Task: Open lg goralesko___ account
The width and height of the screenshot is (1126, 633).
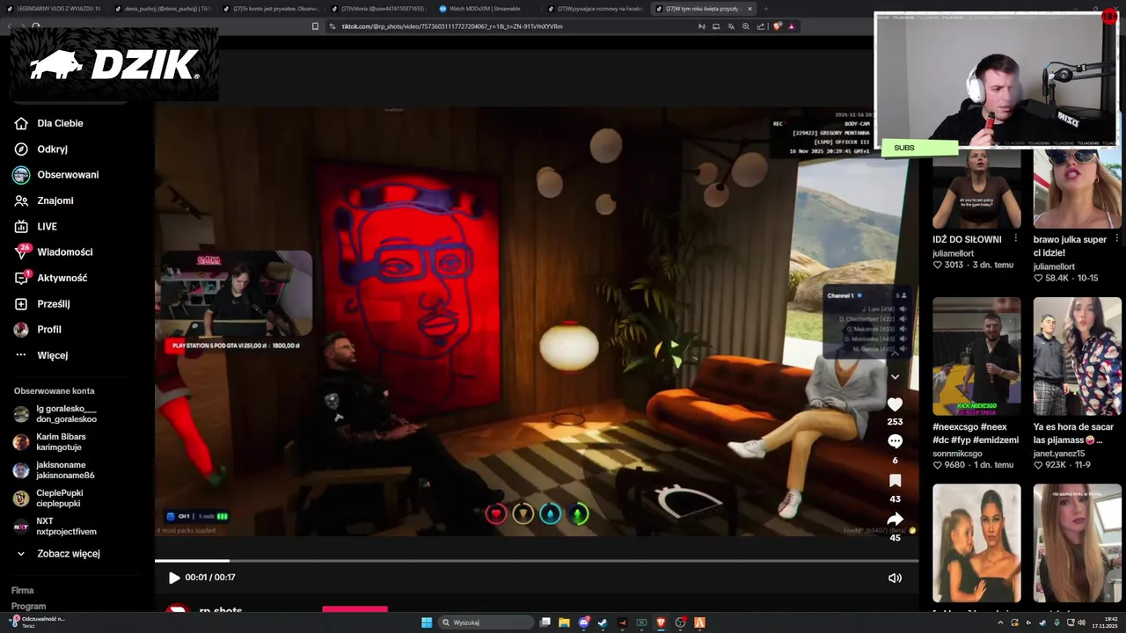Action: click(55, 414)
